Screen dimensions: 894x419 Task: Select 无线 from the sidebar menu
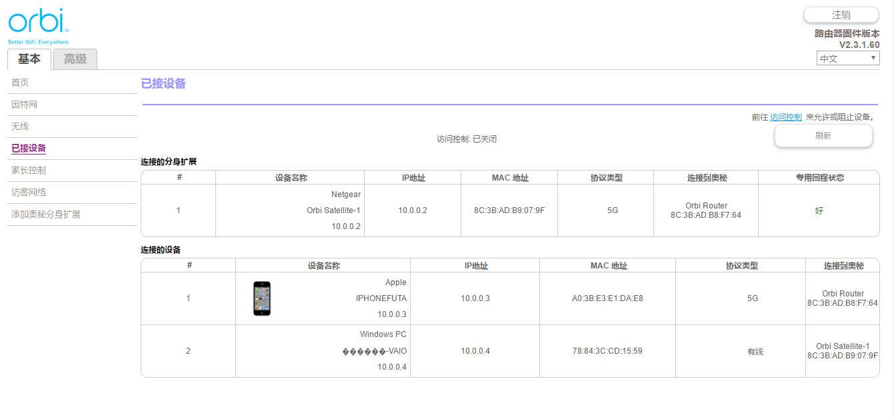coord(20,127)
